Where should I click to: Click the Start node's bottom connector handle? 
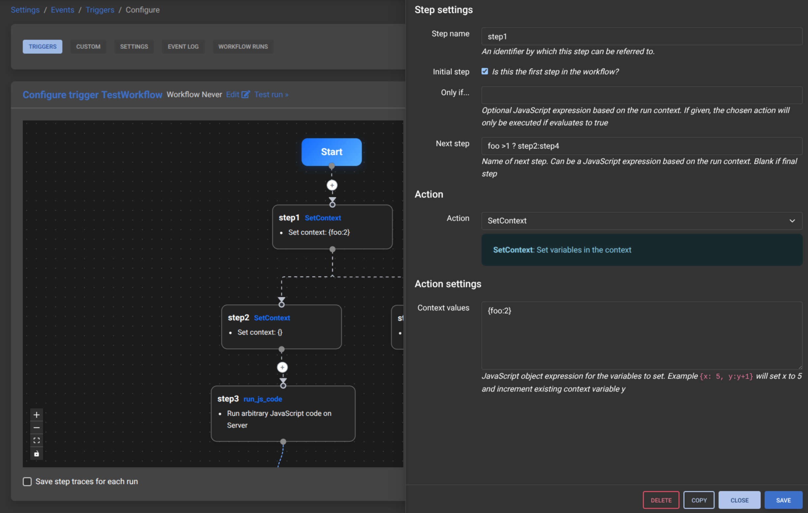332,166
